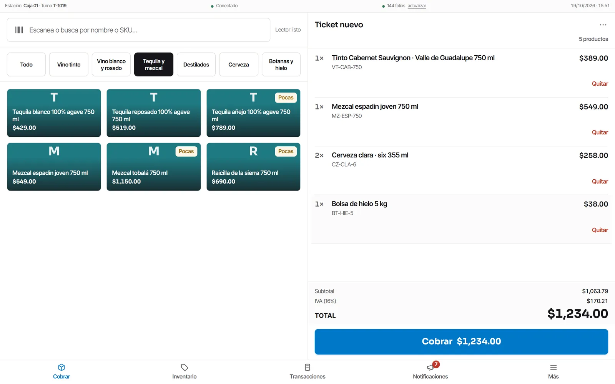
Task: Add Tequila reposado 100% agave product
Action: click(x=154, y=113)
